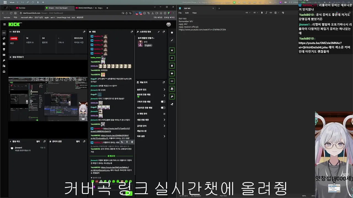This screenshot has height=198, width=353.
Task: Click moderator permissions filter button
Action: pos(78,141)
